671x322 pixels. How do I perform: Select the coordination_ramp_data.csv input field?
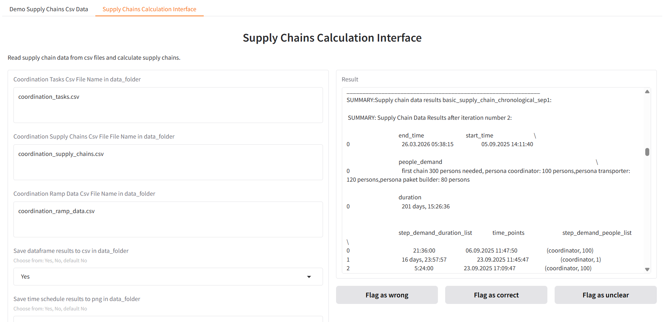point(168,219)
